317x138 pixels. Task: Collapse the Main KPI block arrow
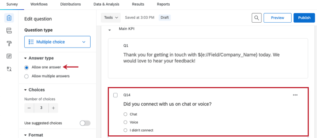click(110, 30)
